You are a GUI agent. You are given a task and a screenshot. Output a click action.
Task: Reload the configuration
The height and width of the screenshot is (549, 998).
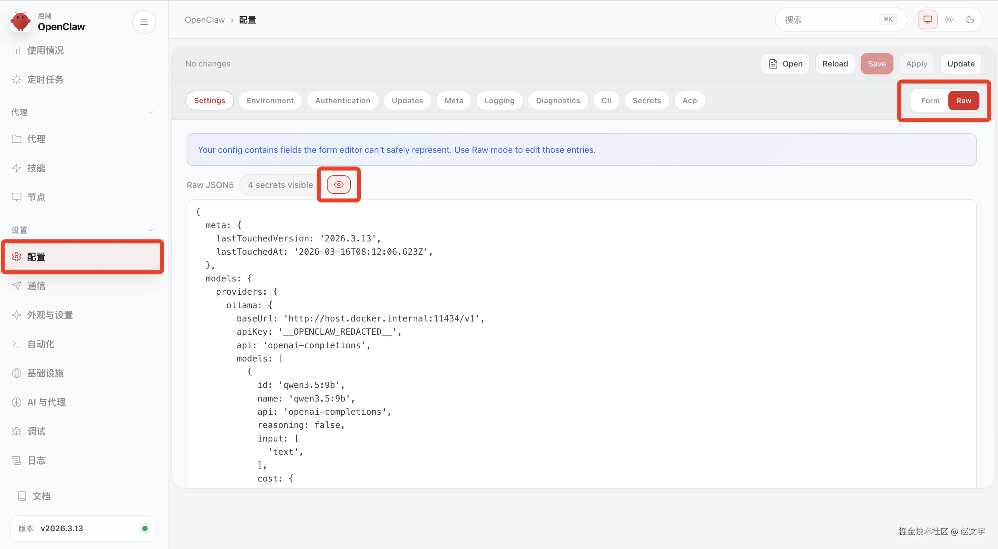pyautogui.click(x=835, y=63)
